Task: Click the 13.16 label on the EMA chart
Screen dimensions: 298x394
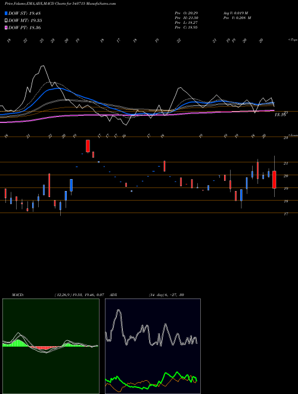Action: 280,115
